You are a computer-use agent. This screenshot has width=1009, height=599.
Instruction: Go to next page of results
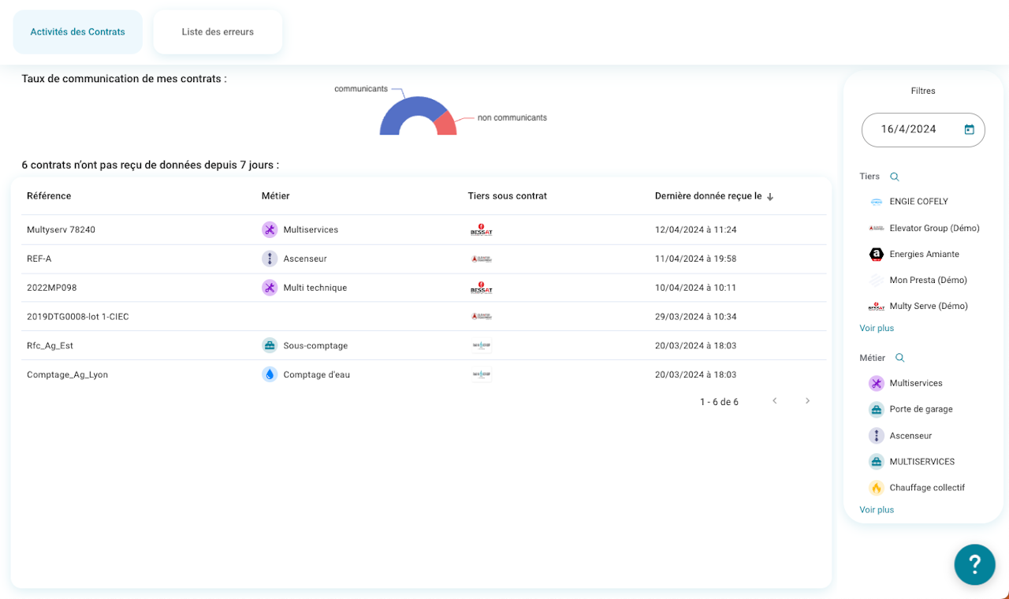807,401
